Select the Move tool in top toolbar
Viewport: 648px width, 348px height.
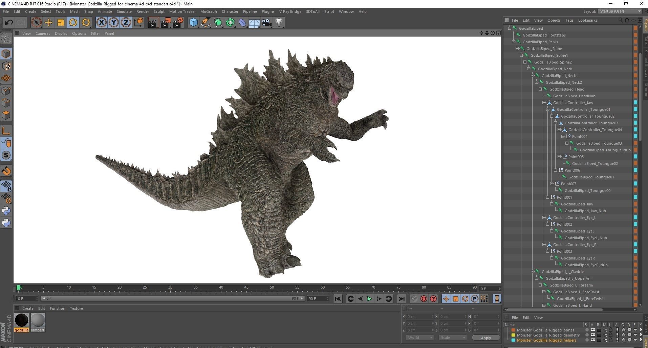click(x=48, y=23)
